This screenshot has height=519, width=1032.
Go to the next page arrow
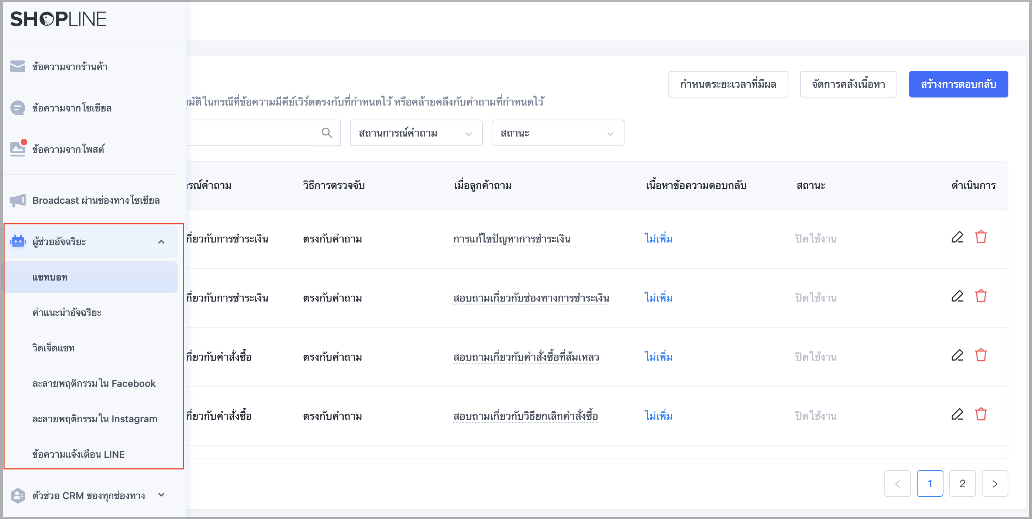point(995,484)
